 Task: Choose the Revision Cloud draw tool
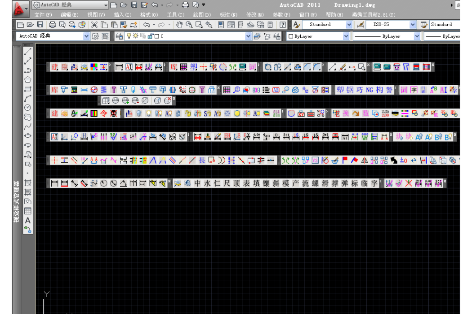(28, 117)
